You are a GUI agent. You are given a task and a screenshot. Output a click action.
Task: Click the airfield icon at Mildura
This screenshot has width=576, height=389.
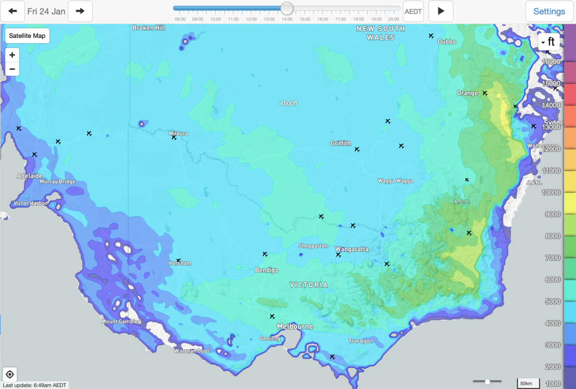pyautogui.click(x=174, y=137)
